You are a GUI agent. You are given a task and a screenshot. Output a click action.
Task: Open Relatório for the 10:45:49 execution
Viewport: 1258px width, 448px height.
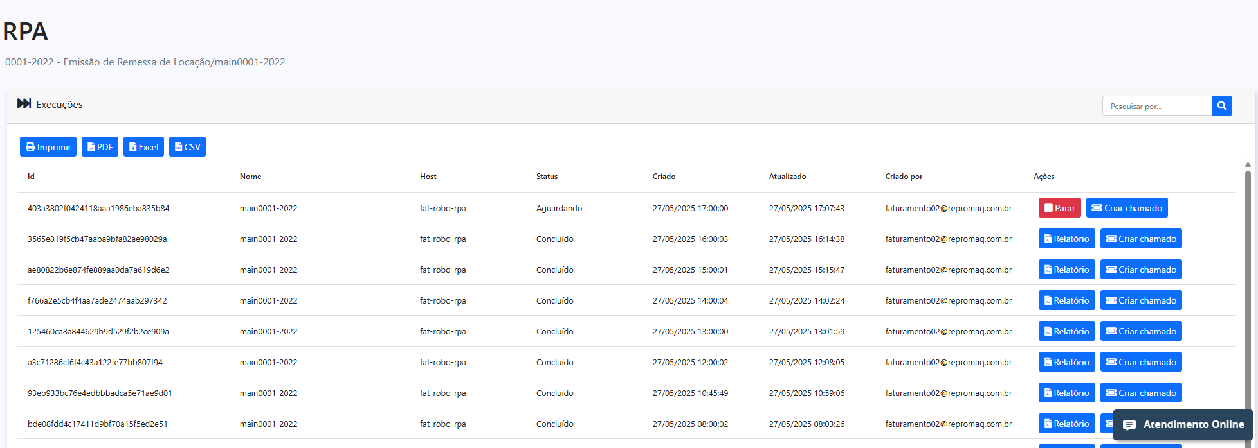coord(1066,393)
